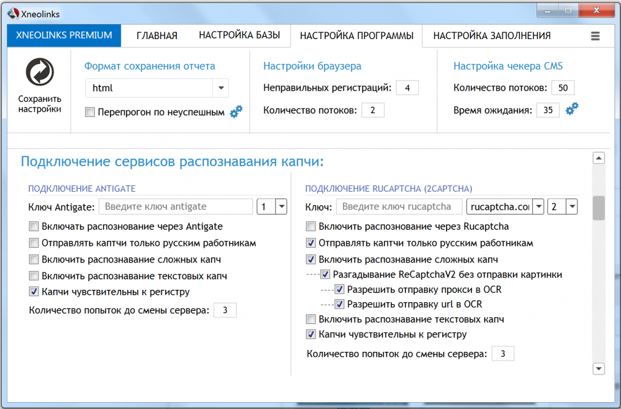The height and width of the screenshot is (409, 621).
Task: Click Настройка чекера CMS heading
Action: tap(508, 66)
